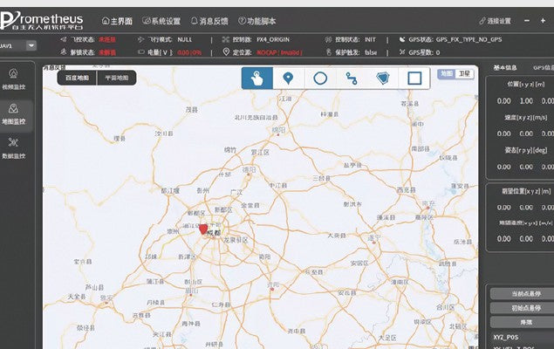Open 数据监控 data monitor in the sidebar
This screenshot has width=554, height=349.
pos(13,148)
